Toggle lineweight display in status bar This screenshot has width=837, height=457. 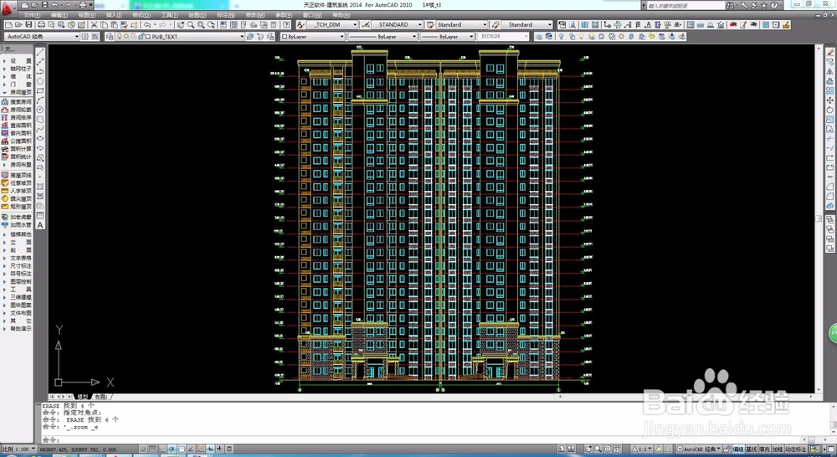click(x=219, y=449)
